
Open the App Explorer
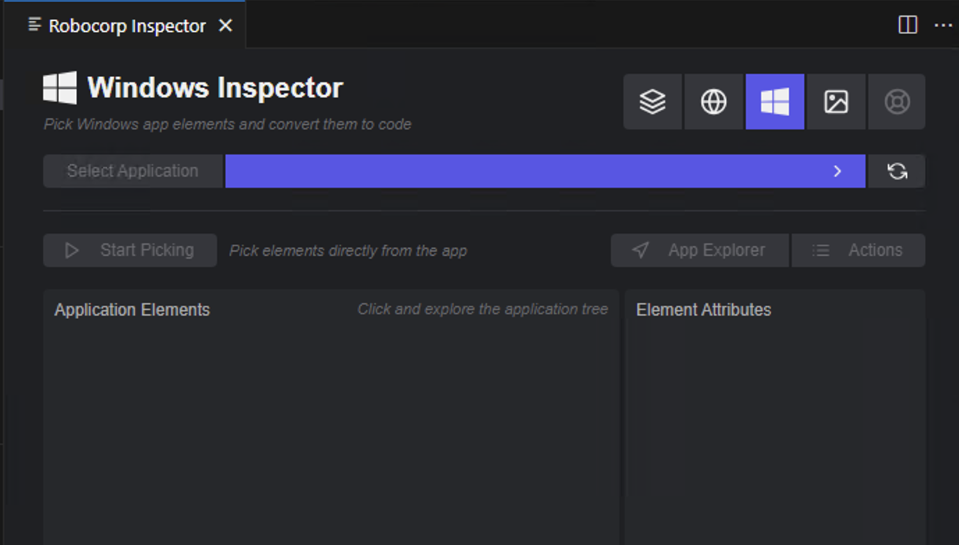coord(700,250)
